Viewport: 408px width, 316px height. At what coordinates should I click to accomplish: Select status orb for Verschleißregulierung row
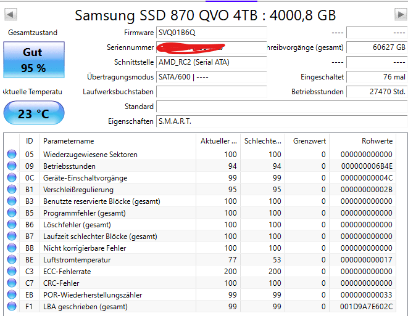click(12, 189)
